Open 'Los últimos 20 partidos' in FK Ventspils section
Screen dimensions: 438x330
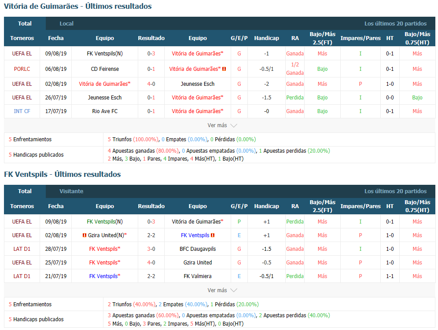click(x=395, y=191)
